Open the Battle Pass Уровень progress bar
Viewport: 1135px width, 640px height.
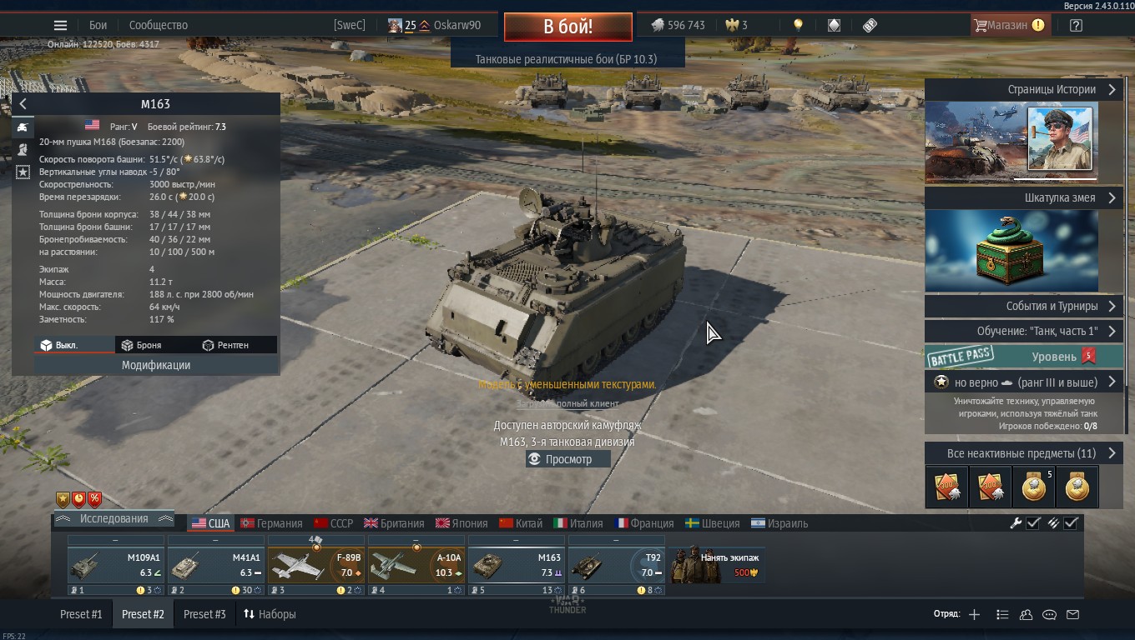click(1025, 356)
